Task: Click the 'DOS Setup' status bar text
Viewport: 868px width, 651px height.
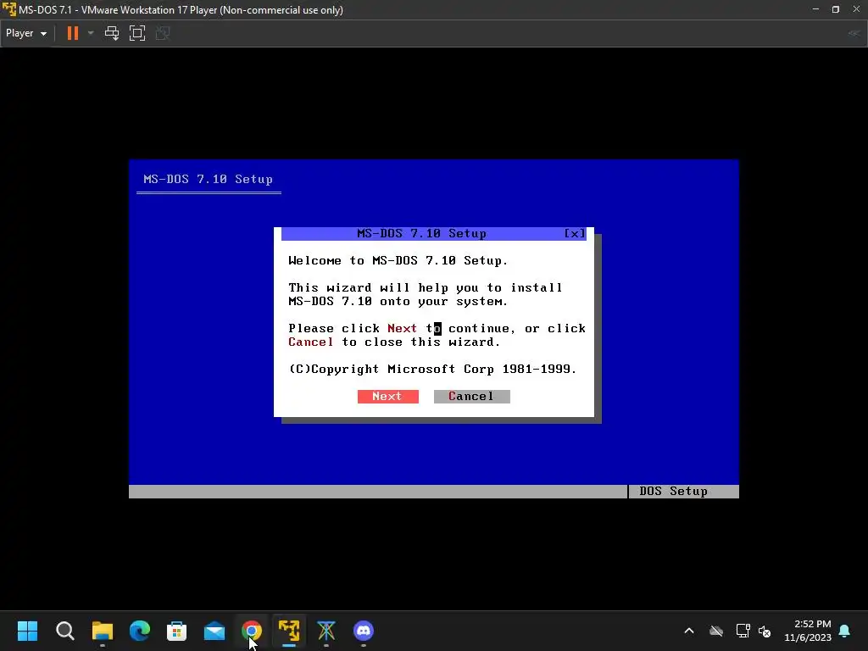Action: [x=673, y=491]
